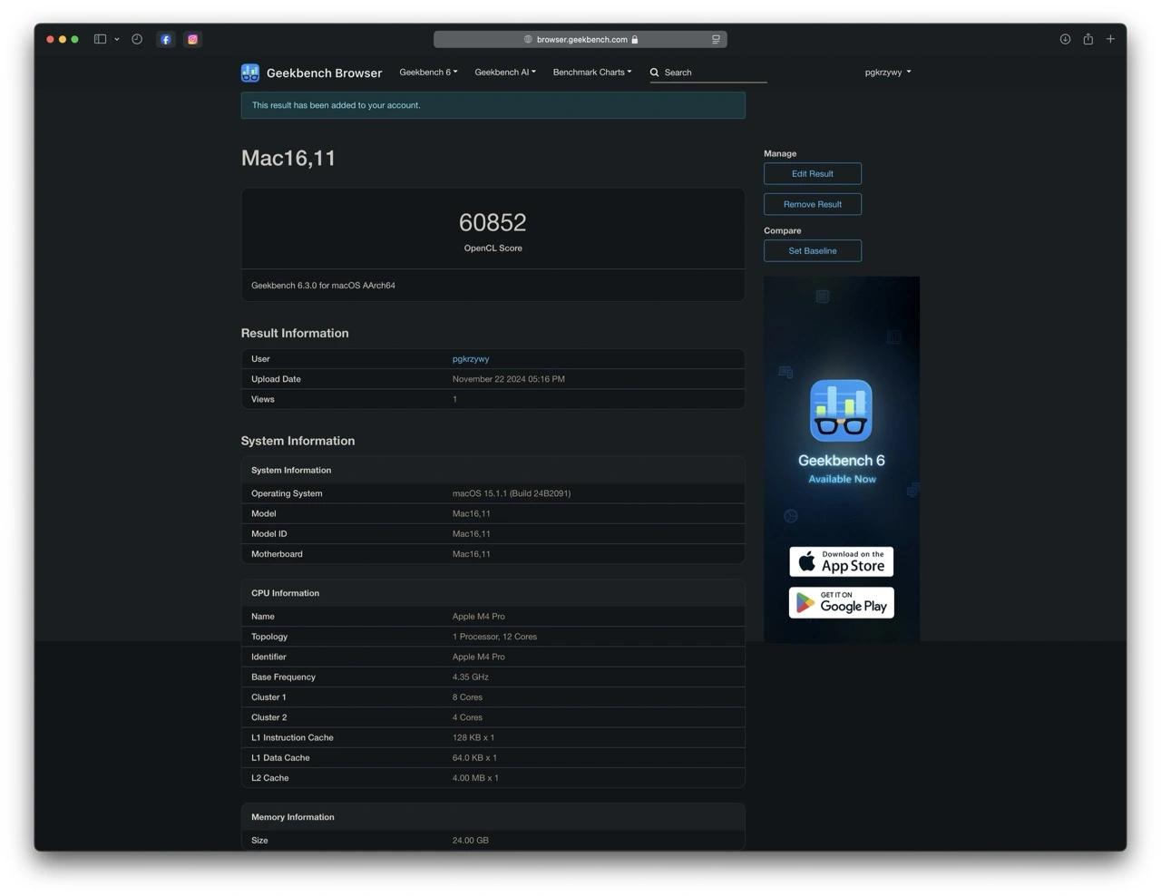Click the Cluster 1 '8 Cores' value

(x=467, y=697)
